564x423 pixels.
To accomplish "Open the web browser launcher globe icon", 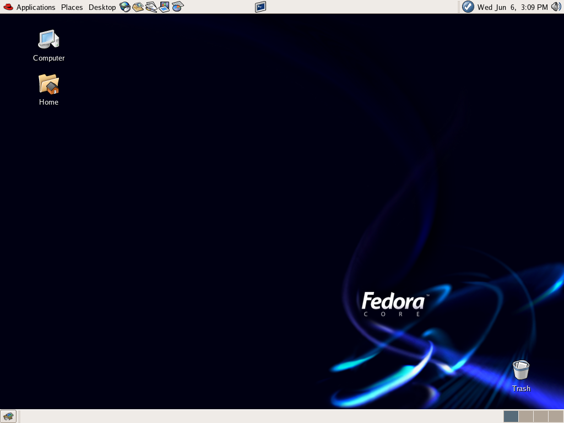I will tap(125, 7).
